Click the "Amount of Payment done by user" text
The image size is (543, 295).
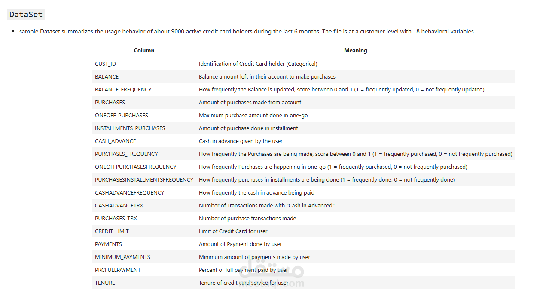pos(241,244)
